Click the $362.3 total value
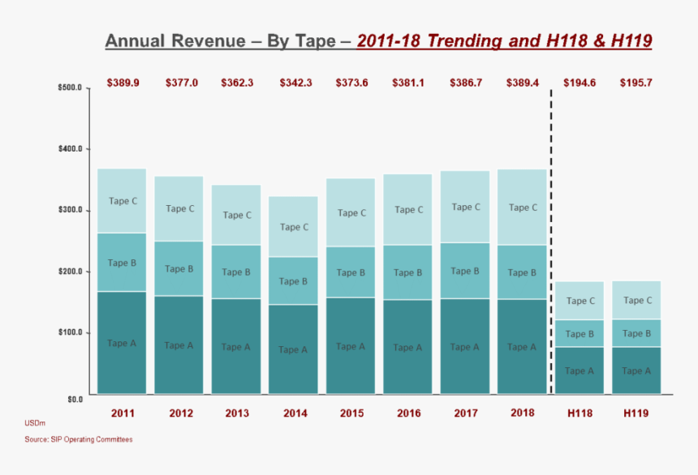This screenshot has height=475, width=698. [237, 83]
